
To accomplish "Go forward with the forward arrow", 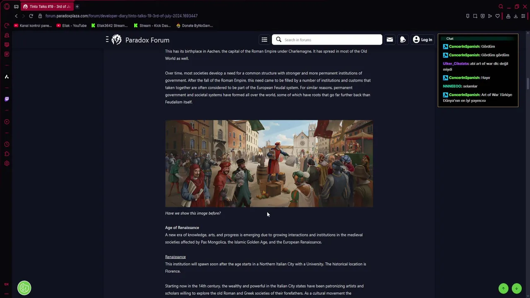I will 23,16.
